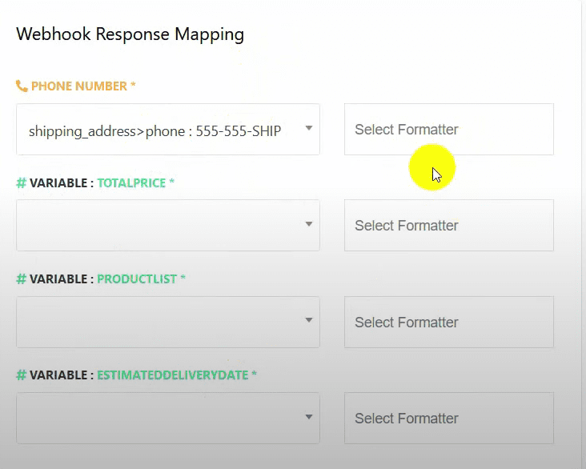Select the shipping_address>phone value text
This screenshot has height=469, width=586.
click(155, 130)
